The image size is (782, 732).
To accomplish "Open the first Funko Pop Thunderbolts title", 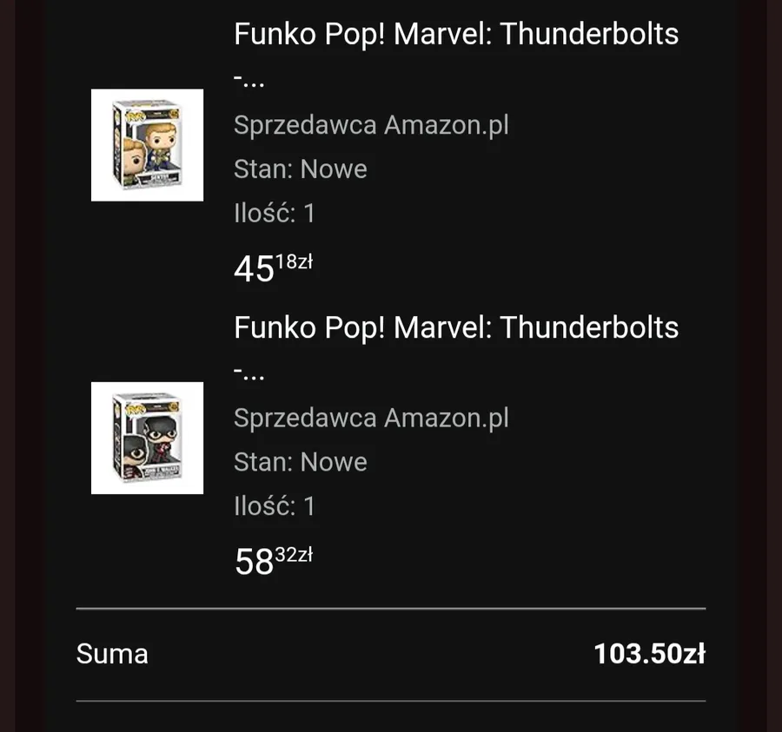I will [x=455, y=35].
